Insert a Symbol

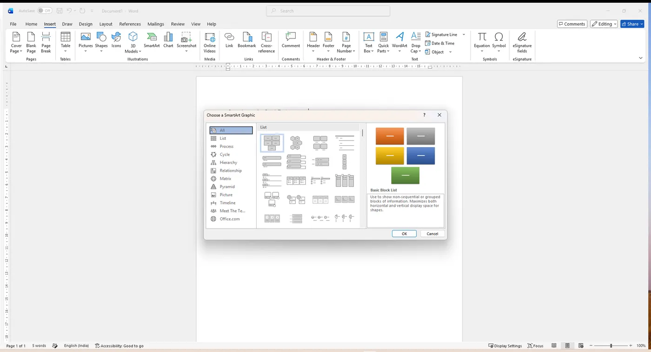pyautogui.click(x=499, y=42)
